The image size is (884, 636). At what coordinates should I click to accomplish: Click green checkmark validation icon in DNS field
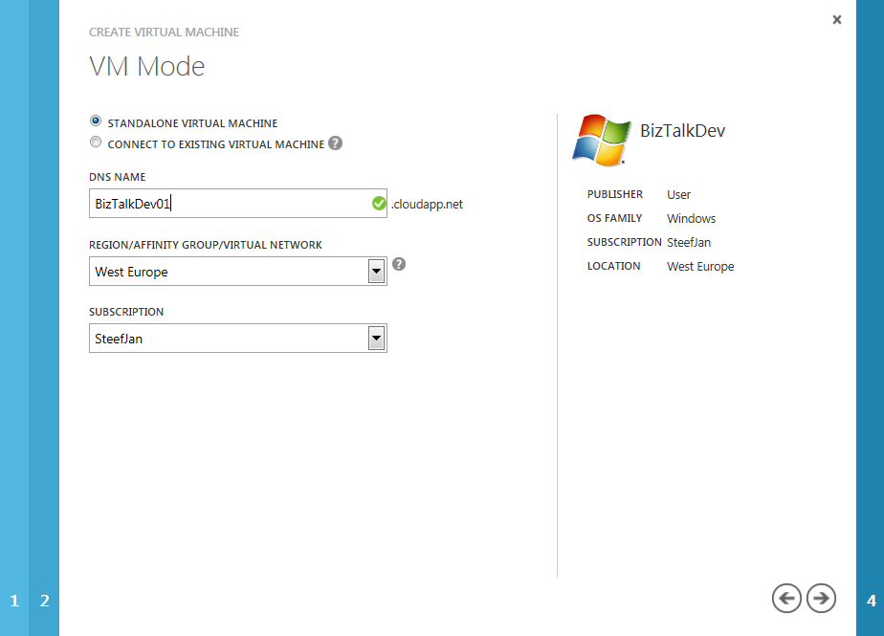click(x=379, y=204)
